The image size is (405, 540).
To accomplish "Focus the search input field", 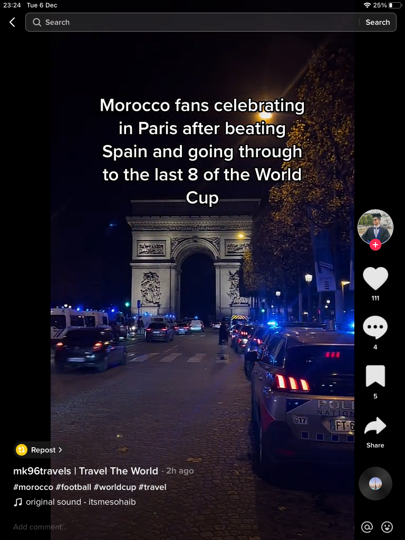I will (193, 22).
